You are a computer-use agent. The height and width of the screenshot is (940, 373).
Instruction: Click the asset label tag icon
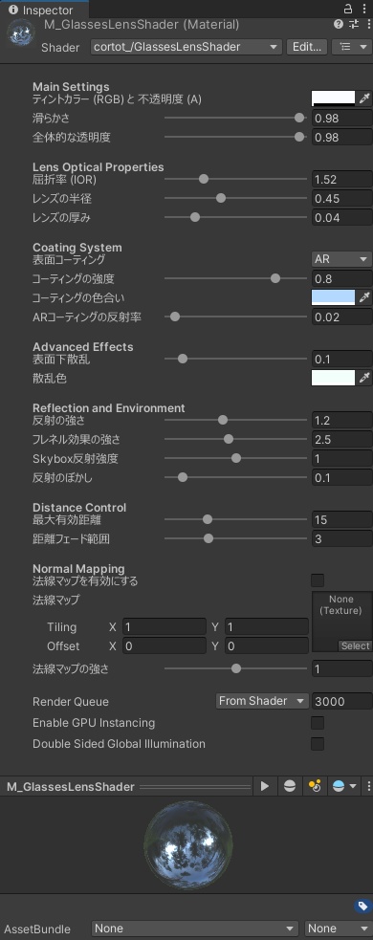(362, 906)
